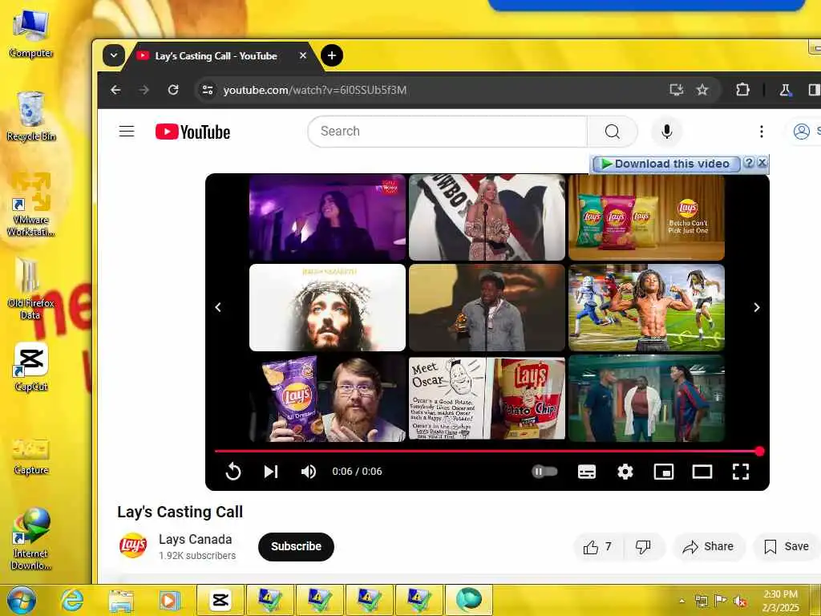
Task: Open the browser extensions puzzle icon
Action: click(x=742, y=90)
